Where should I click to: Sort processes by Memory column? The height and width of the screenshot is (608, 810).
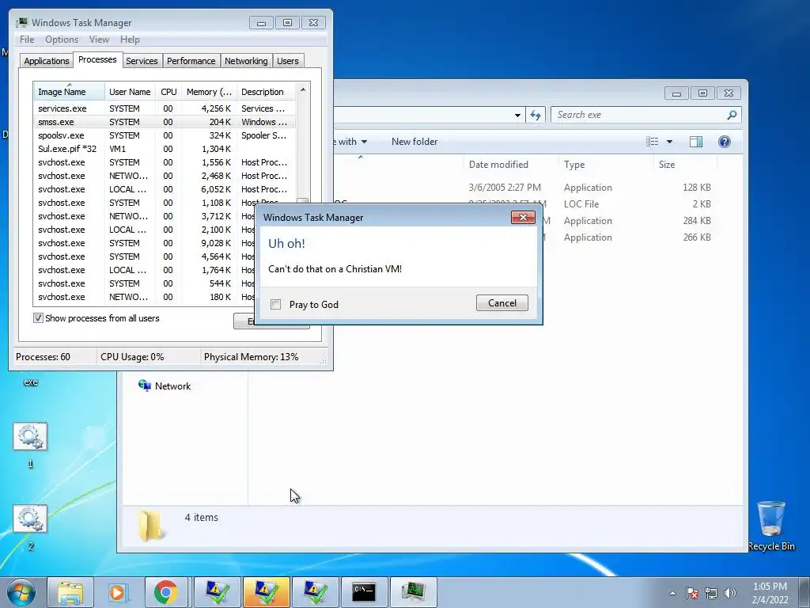(209, 92)
